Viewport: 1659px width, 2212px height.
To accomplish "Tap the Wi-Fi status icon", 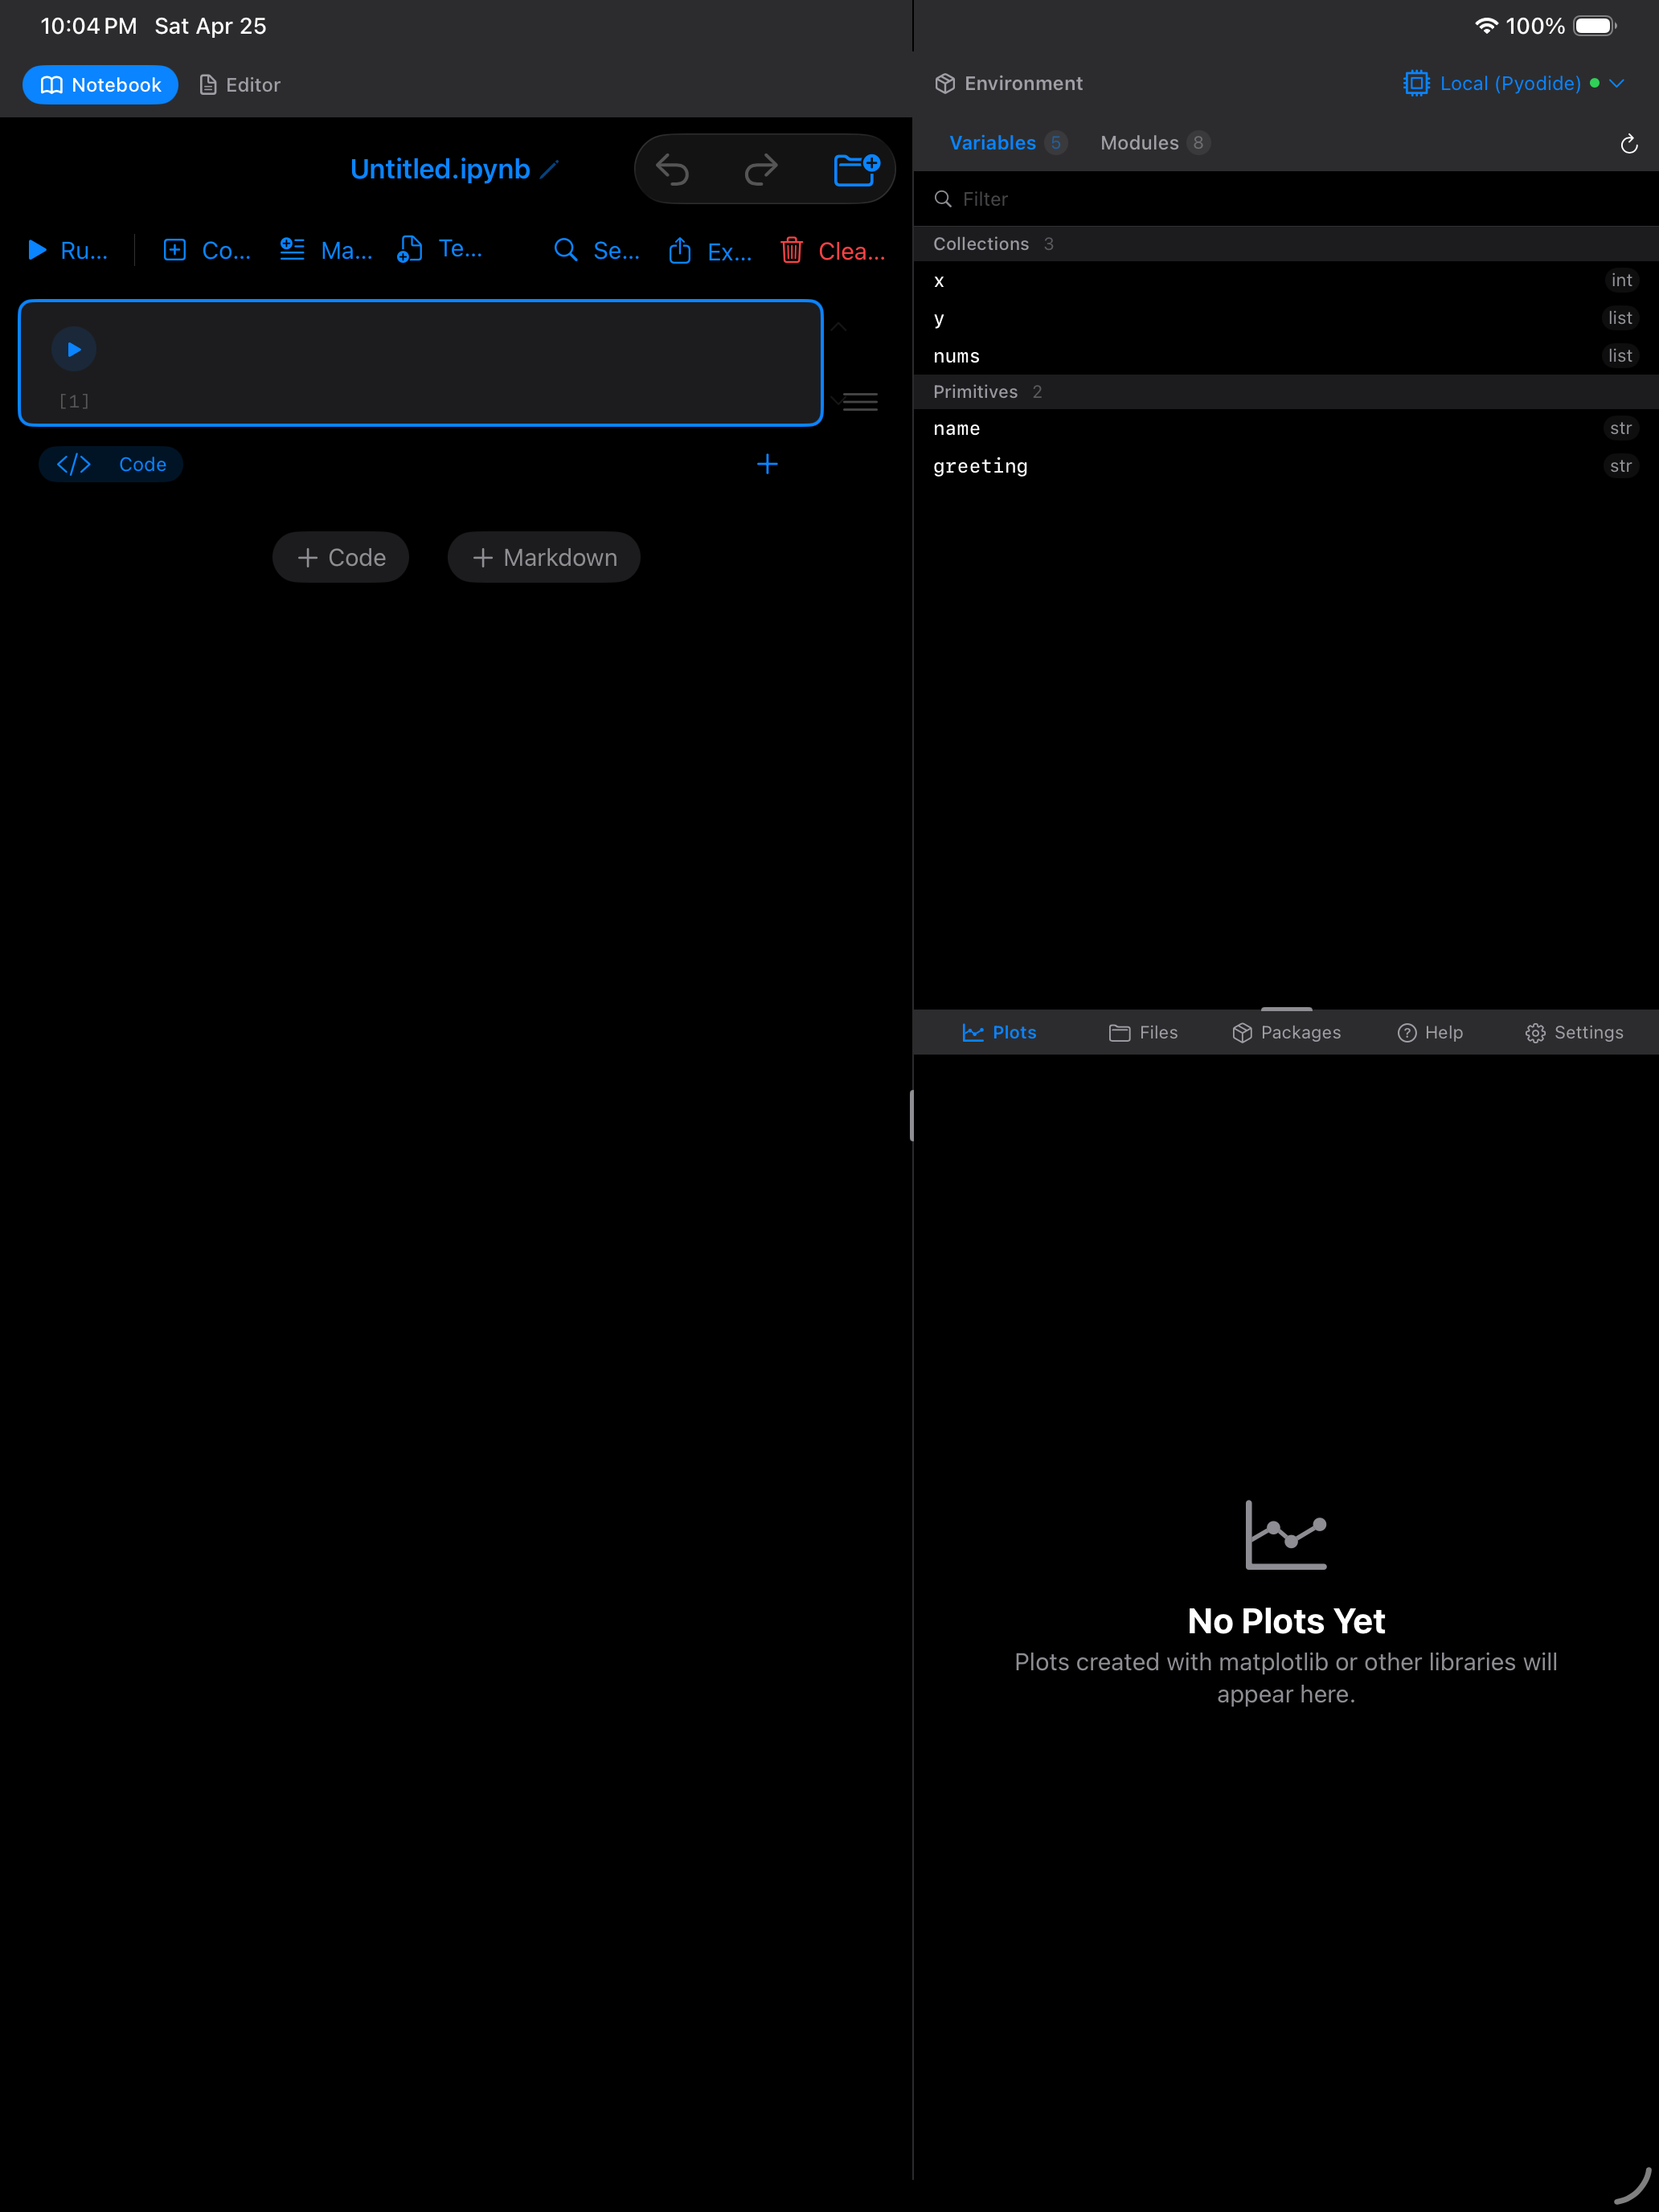I will [1486, 26].
